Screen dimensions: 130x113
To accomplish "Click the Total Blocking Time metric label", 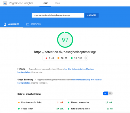I will coord(80,109).
